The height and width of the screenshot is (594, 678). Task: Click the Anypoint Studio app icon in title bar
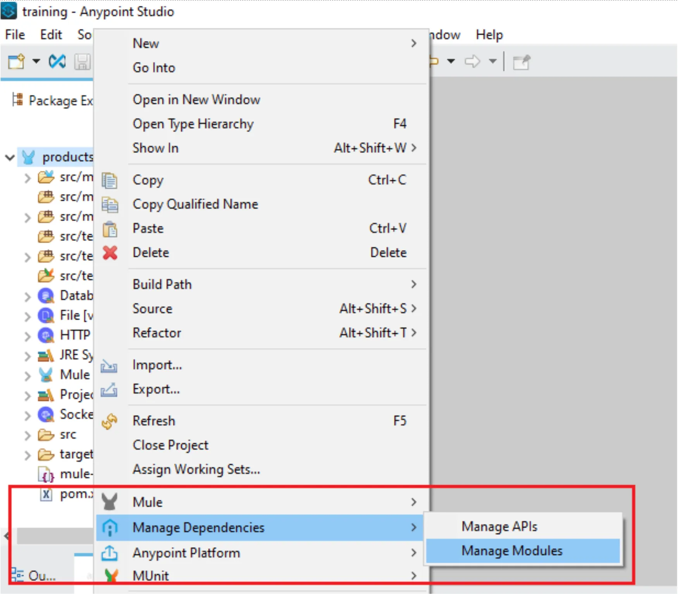coord(9,11)
